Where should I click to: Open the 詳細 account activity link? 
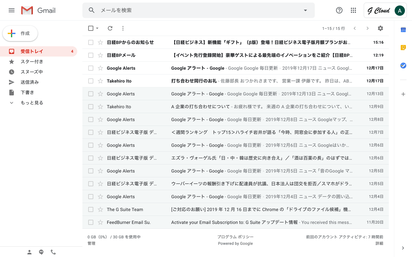[379, 244]
